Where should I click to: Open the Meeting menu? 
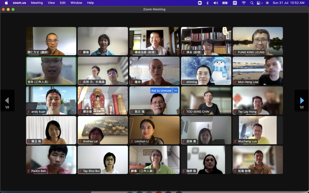[37, 3]
